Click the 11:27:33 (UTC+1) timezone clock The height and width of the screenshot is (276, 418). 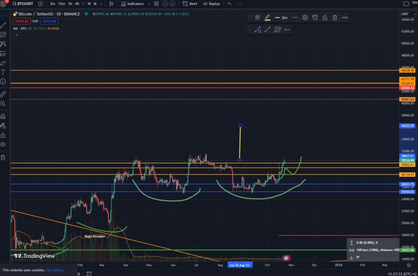coord(402,274)
